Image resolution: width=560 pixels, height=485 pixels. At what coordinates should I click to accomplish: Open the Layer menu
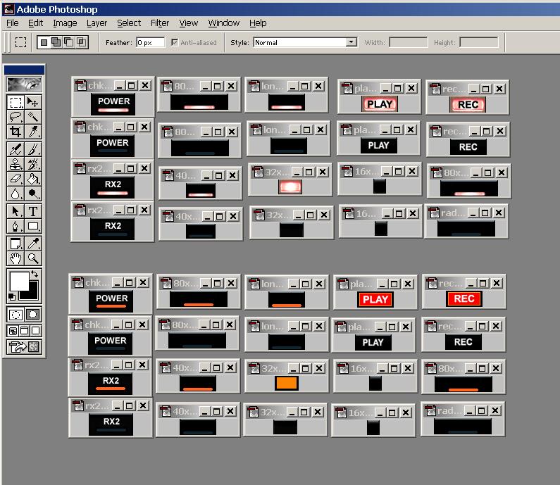pyautogui.click(x=97, y=23)
